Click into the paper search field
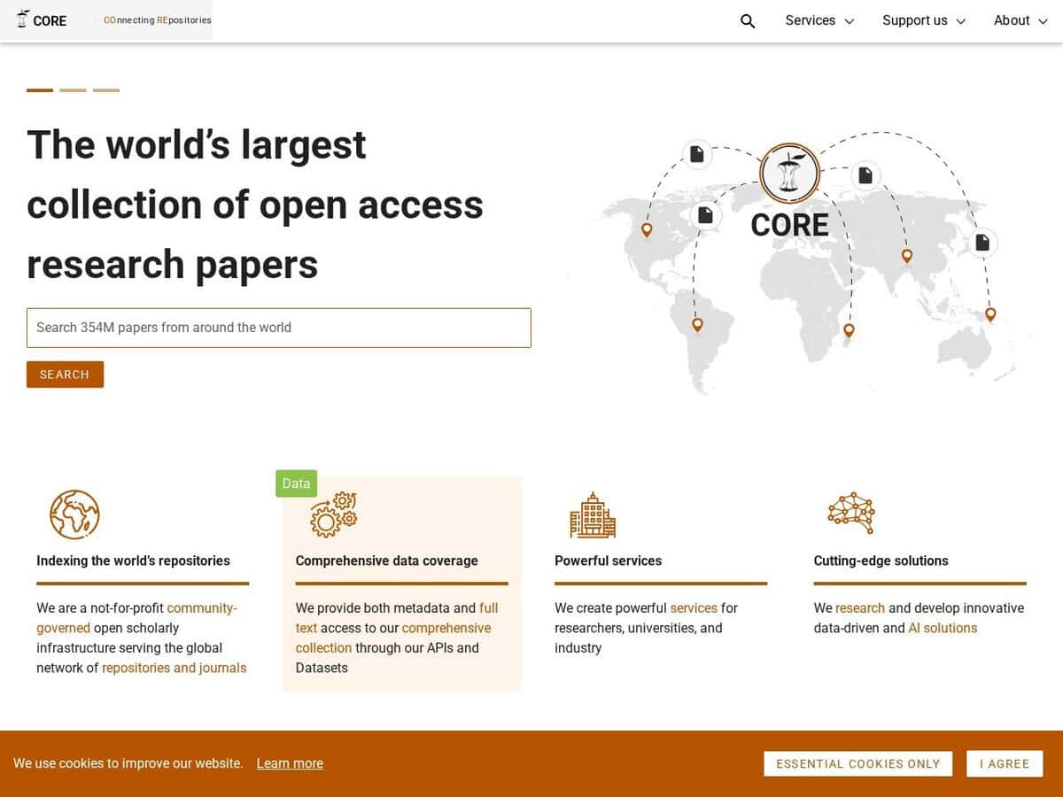This screenshot has width=1063, height=797. tap(279, 328)
